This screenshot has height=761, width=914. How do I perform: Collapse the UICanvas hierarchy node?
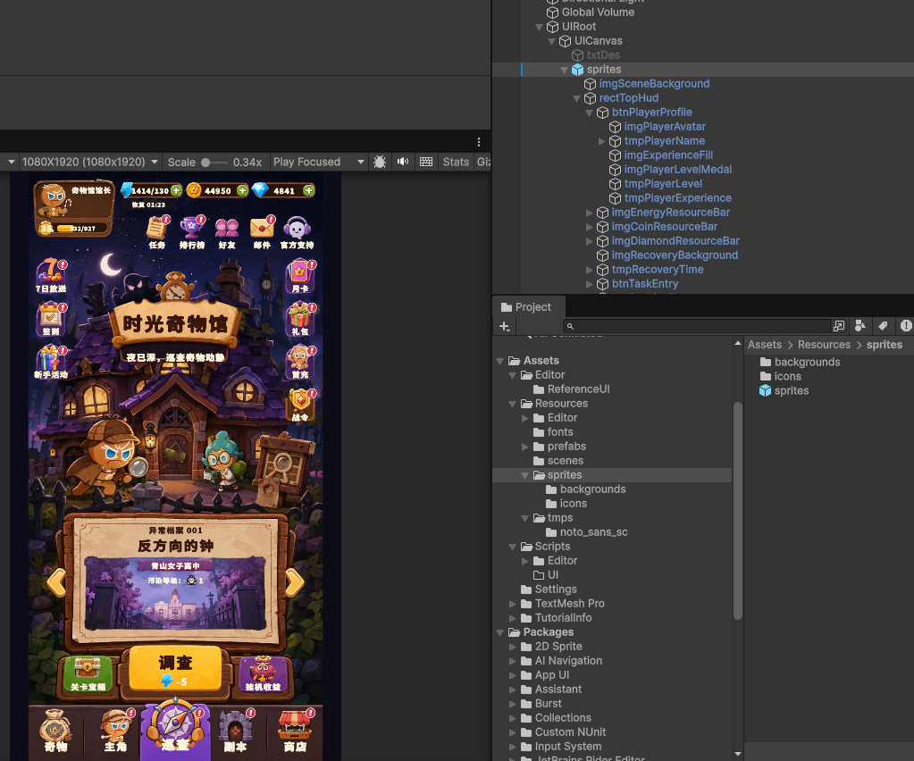pos(551,41)
